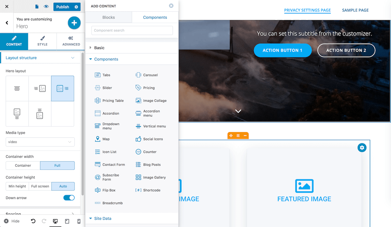Add the Image Collage component
This screenshot has width=391, height=227.
151,100
